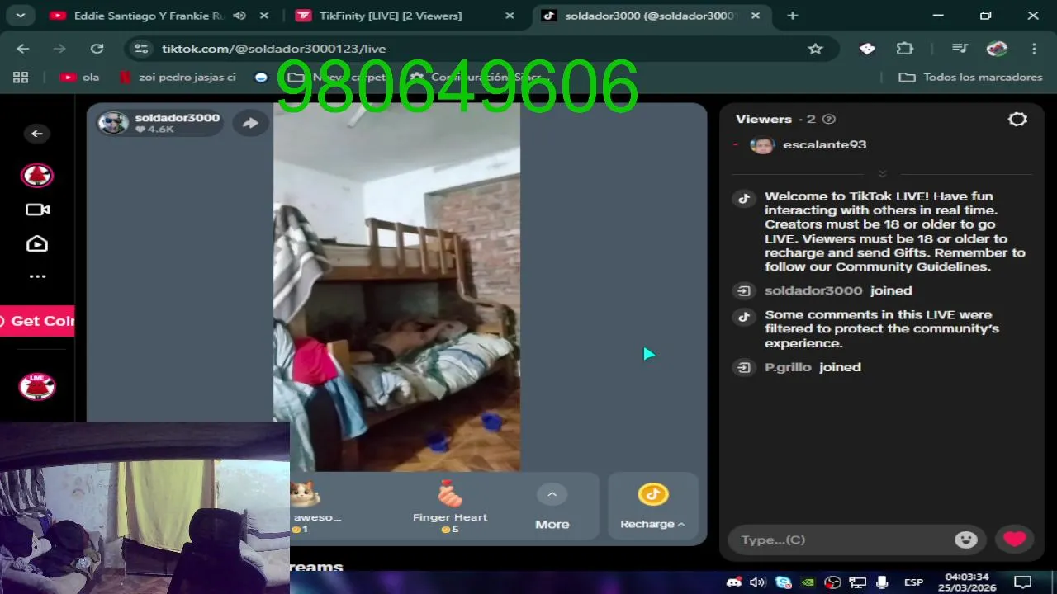Open the network status tray icon
The width and height of the screenshot is (1057, 594).
point(858,582)
